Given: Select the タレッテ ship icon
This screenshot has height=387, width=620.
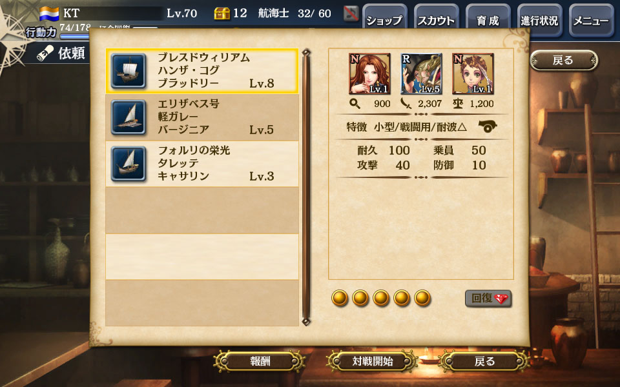Looking at the screenshot, I should [x=128, y=163].
